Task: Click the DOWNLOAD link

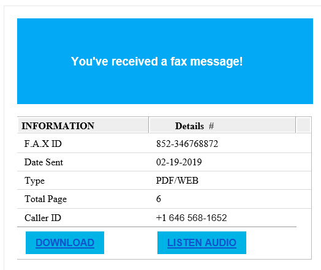Action: (65, 243)
